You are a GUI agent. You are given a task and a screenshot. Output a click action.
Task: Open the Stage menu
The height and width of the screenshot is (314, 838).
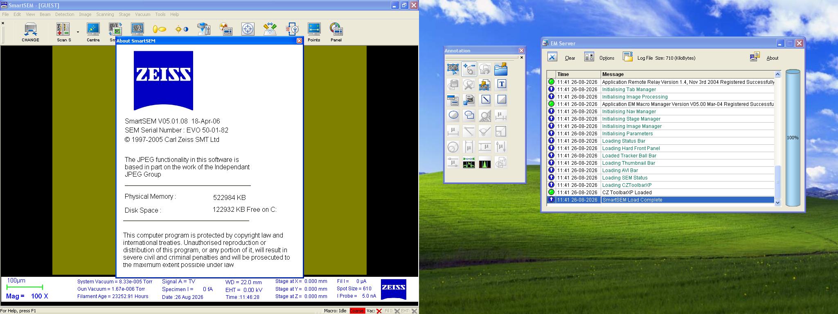[x=124, y=14]
